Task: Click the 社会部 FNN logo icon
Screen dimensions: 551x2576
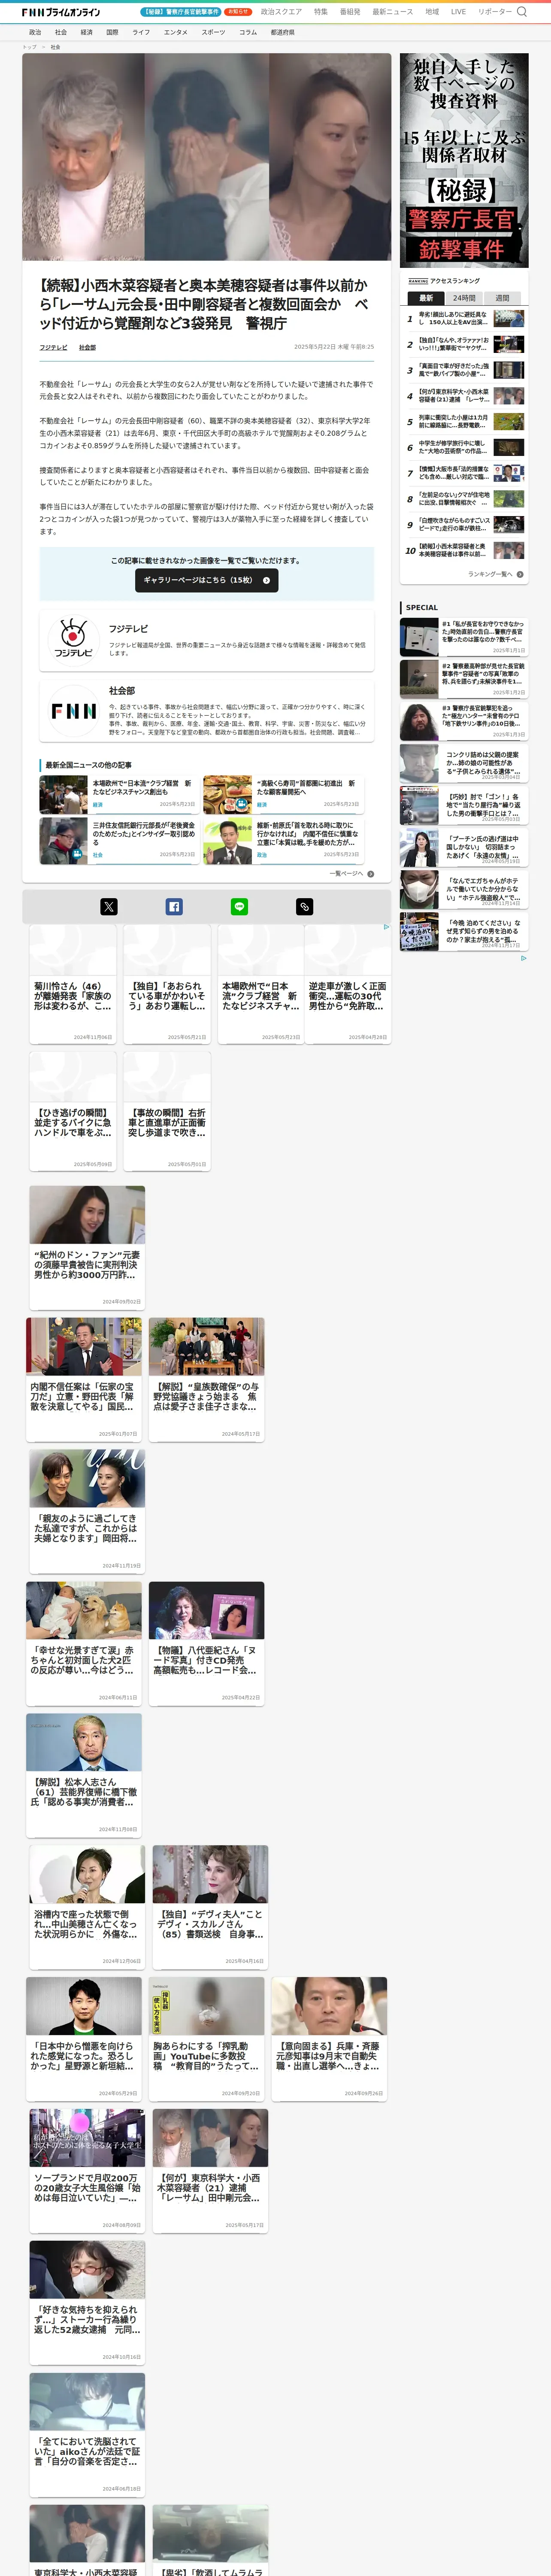Action: pyautogui.click(x=73, y=710)
